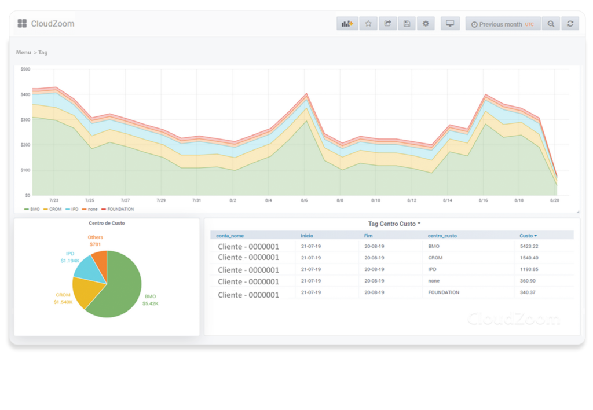Star this dashboard as favorite
The width and height of the screenshot is (593, 410).
click(368, 23)
